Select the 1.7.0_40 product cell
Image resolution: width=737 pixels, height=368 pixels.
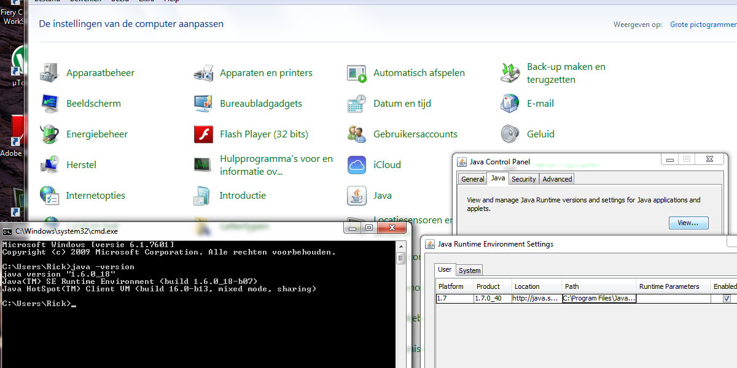pyautogui.click(x=493, y=299)
